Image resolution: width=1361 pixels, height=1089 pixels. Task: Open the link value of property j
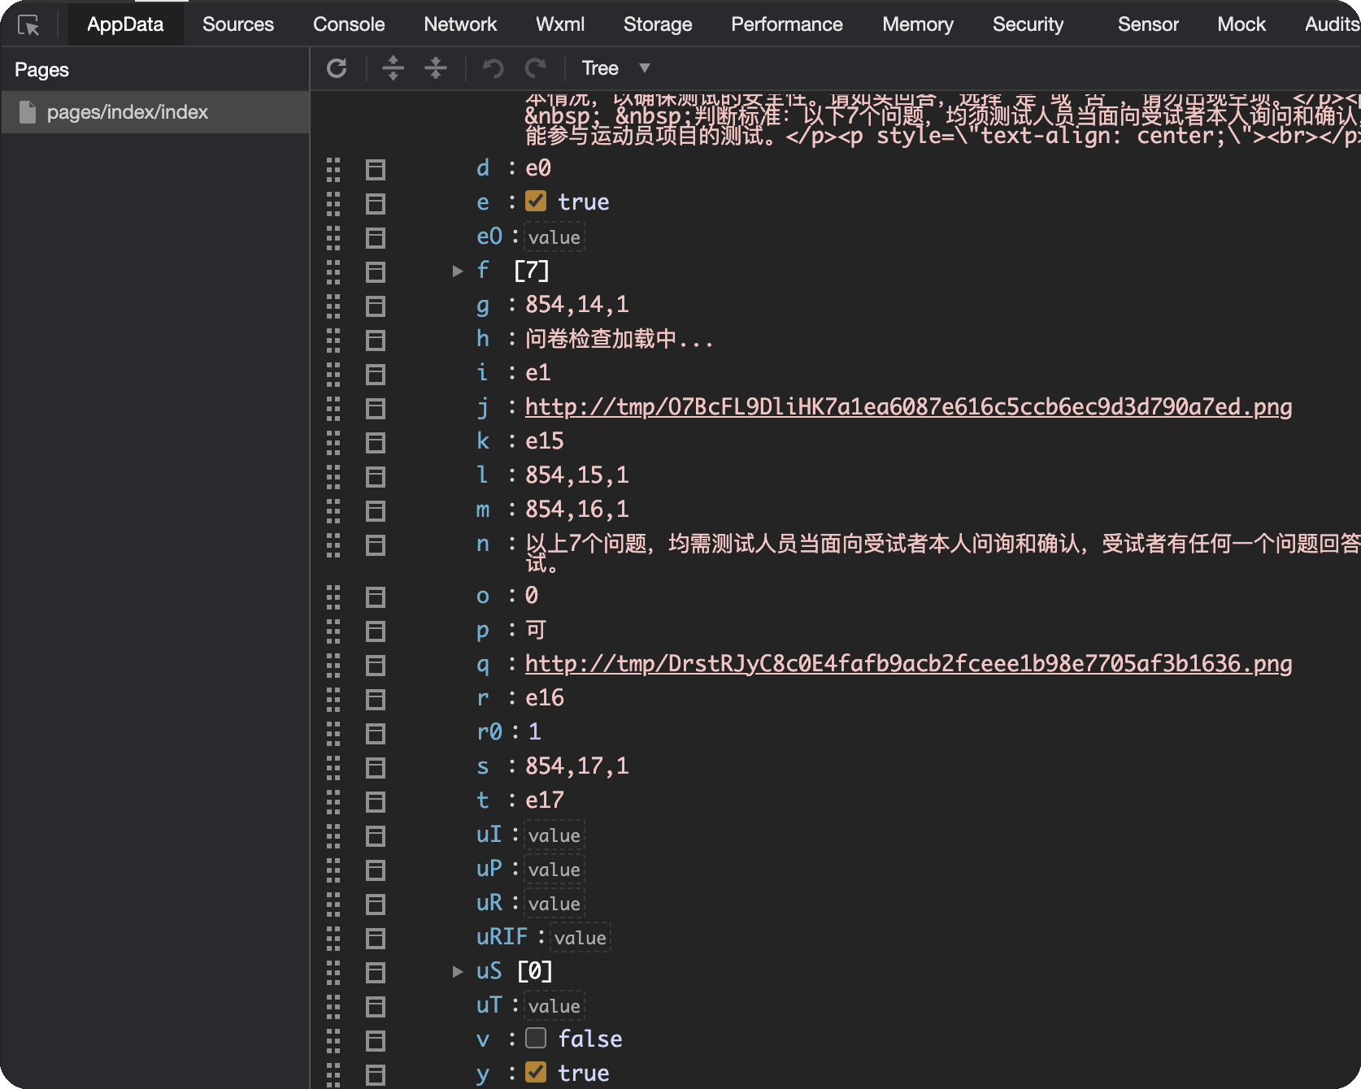909,406
